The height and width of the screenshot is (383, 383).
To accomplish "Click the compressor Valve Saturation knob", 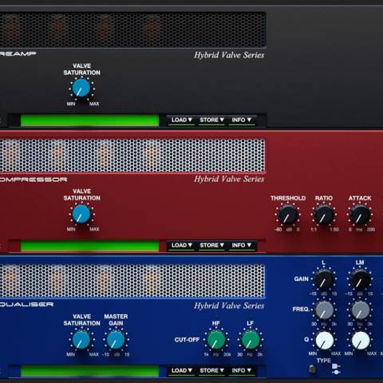I will [81, 214].
